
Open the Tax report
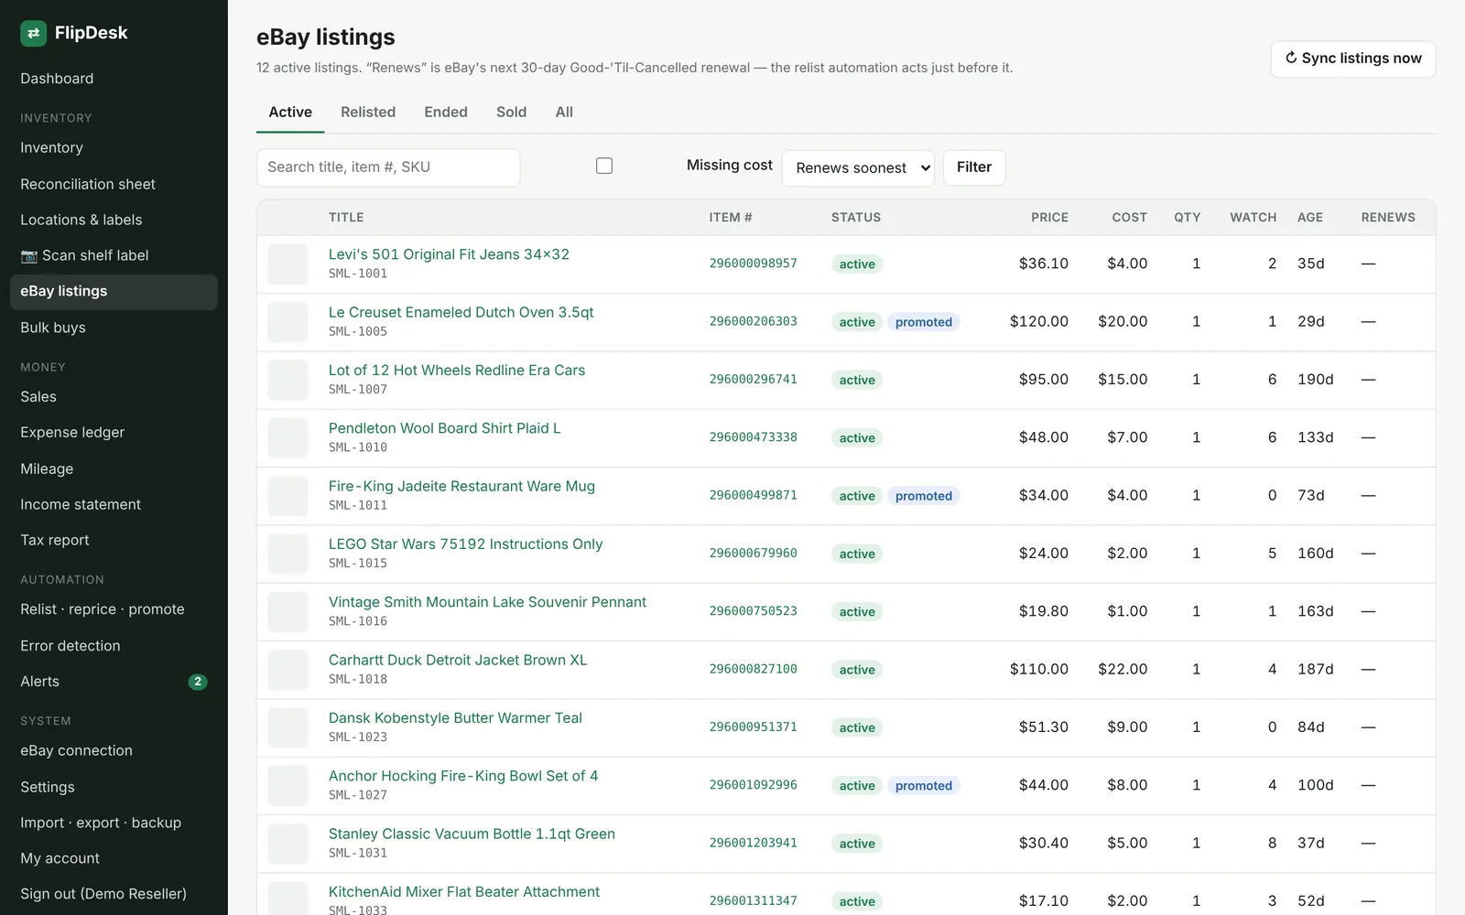pyautogui.click(x=114, y=540)
